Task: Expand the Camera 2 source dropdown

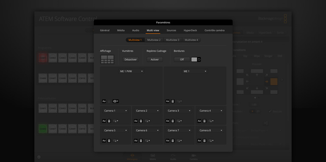Action: point(147,111)
